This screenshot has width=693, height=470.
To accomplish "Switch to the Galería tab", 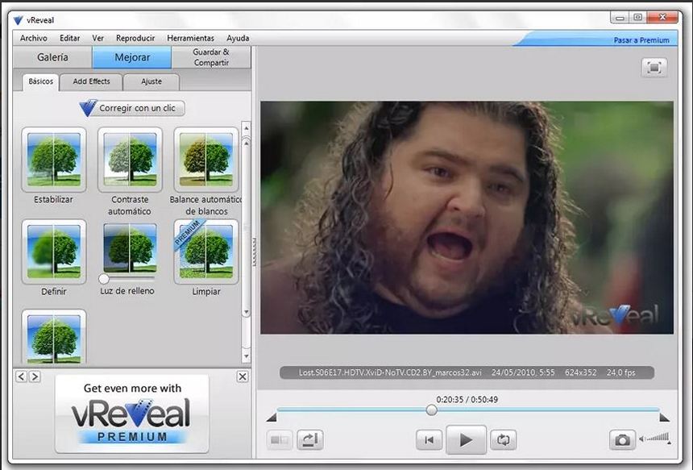I will tap(52, 57).
